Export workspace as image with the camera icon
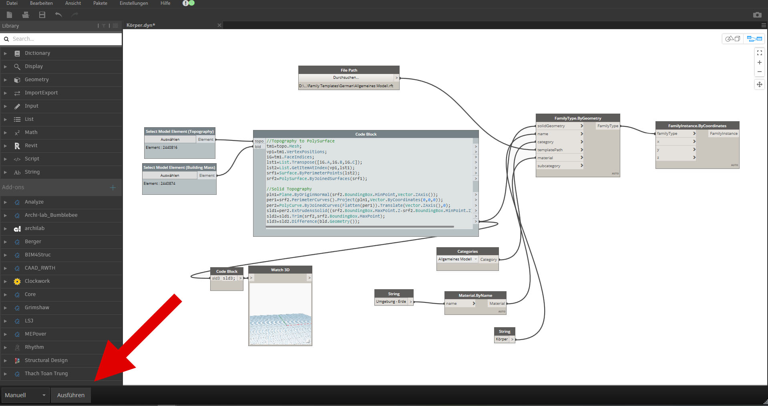Image resolution: width=768 pixels, height=406 pixels. [757, 15]
